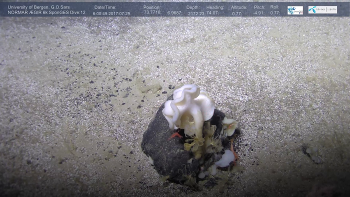Click the latitude value 73.7716

pos(152,13)
